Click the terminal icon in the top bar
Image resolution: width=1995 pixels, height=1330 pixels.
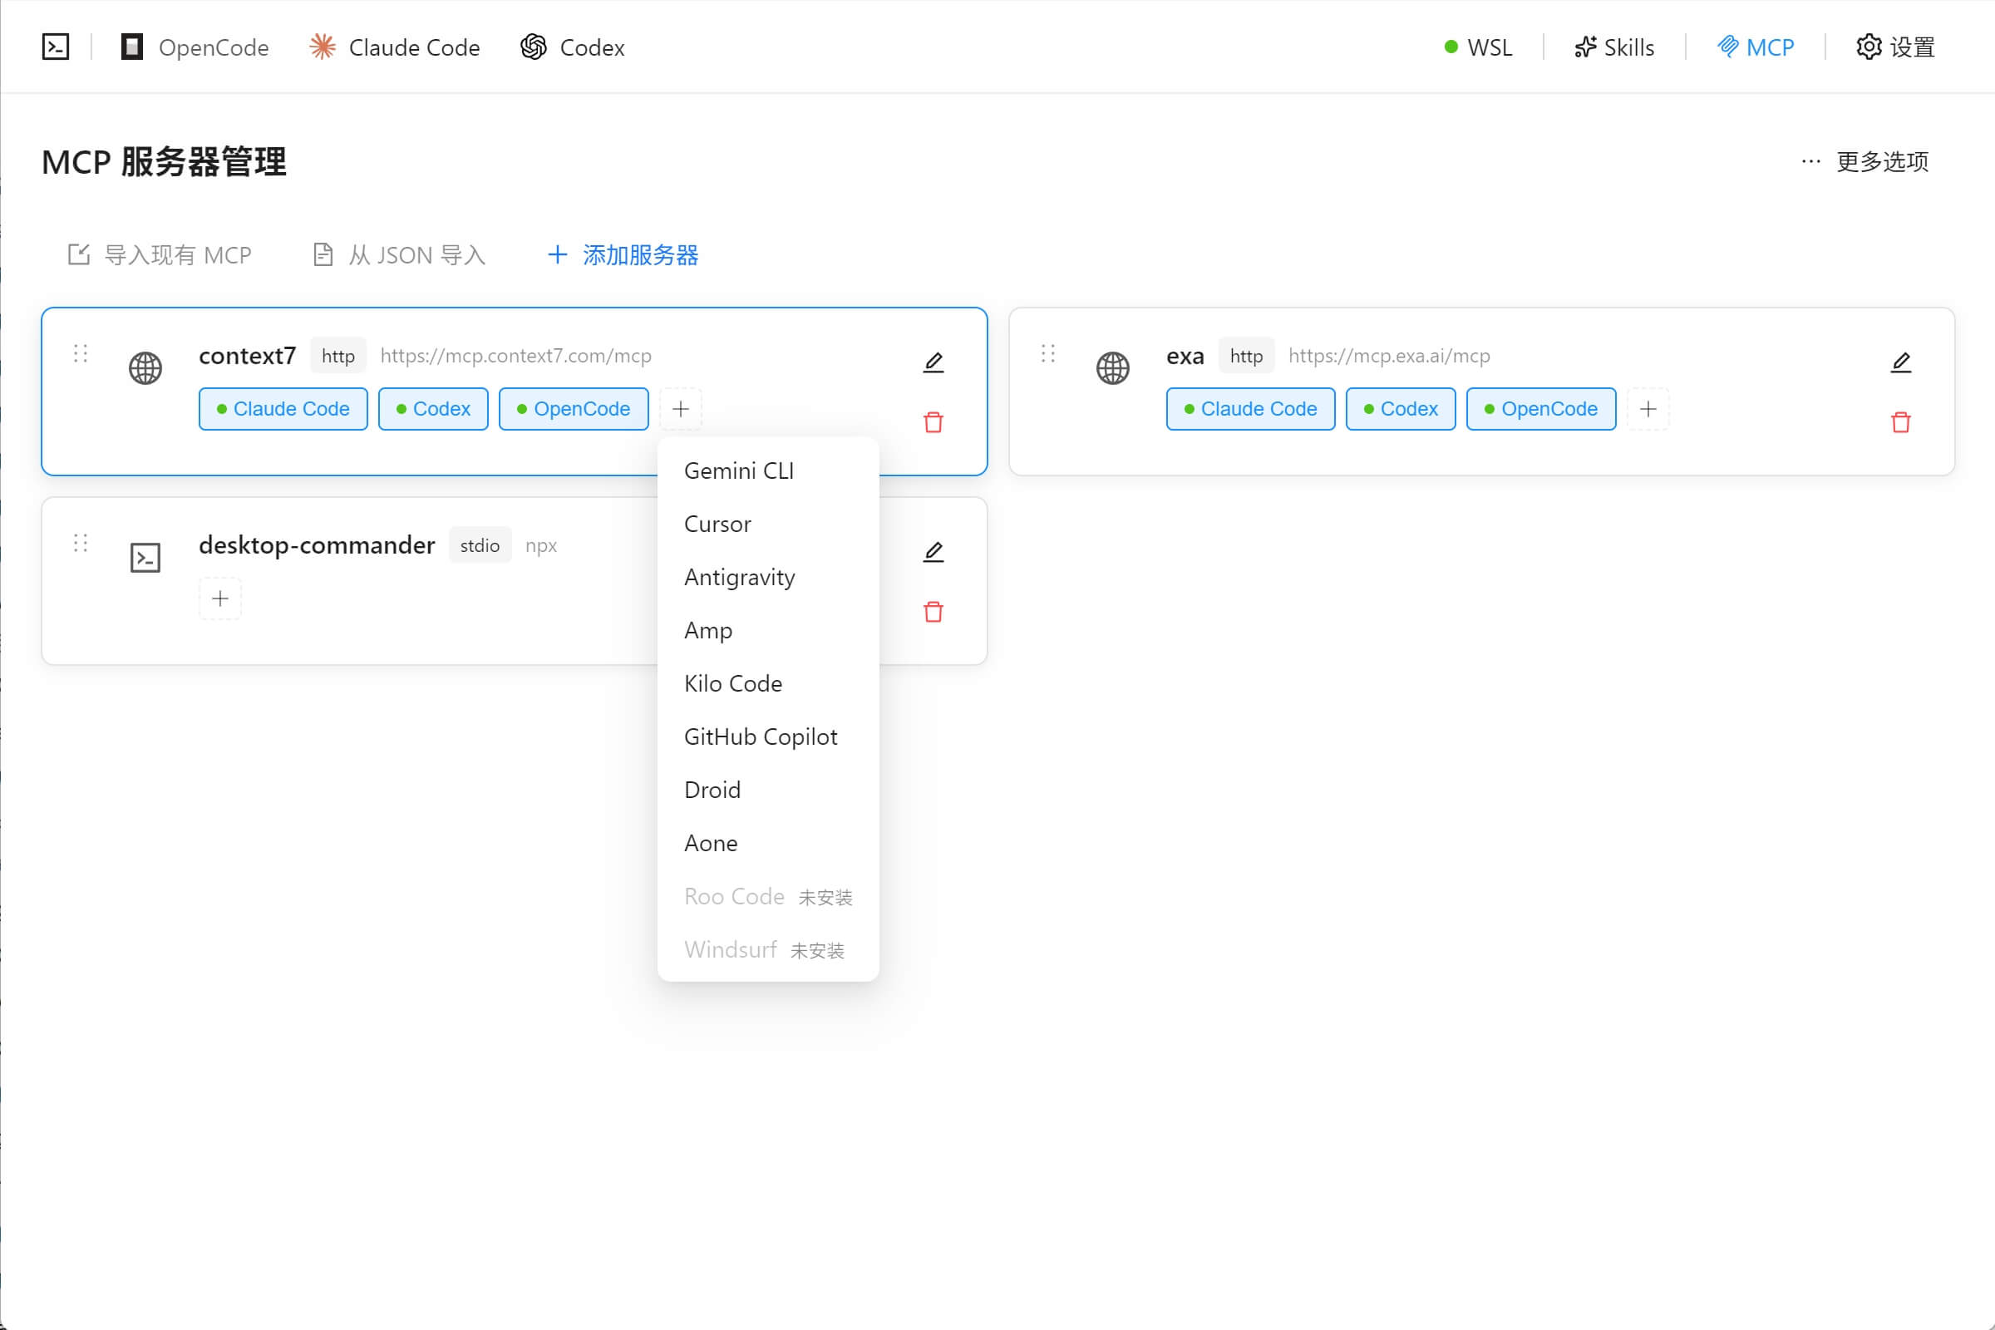56,47
